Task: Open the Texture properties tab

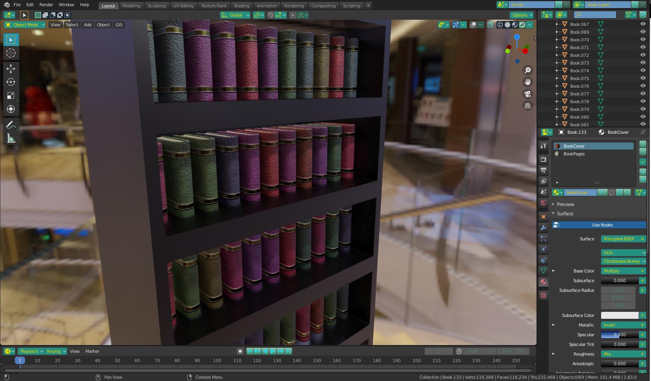Action: [x=543, y=296]
